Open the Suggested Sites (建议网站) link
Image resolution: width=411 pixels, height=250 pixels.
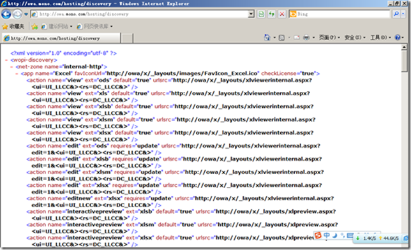[x=57, y=27]
